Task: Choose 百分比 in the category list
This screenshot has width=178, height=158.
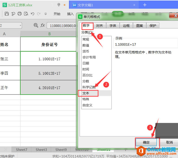Action: click(96, 75)
